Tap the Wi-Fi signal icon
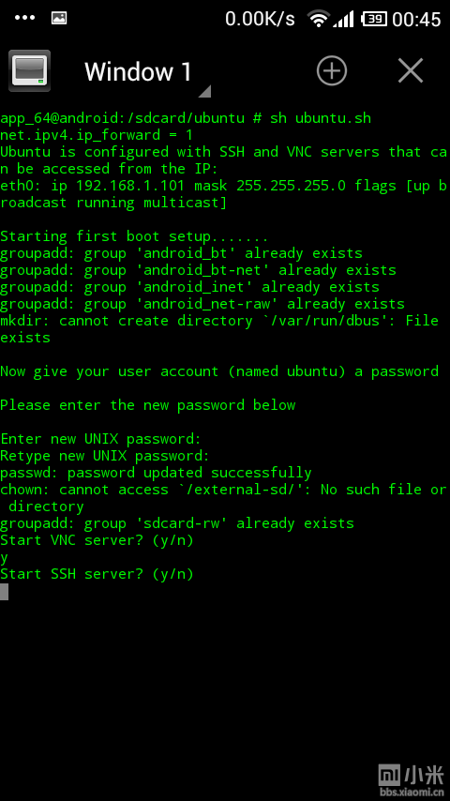This screenshot has width=450, height=801. (x=318, y=19)
